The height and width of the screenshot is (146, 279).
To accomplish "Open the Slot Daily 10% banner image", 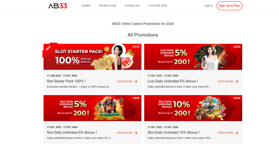I will (193, 108).
